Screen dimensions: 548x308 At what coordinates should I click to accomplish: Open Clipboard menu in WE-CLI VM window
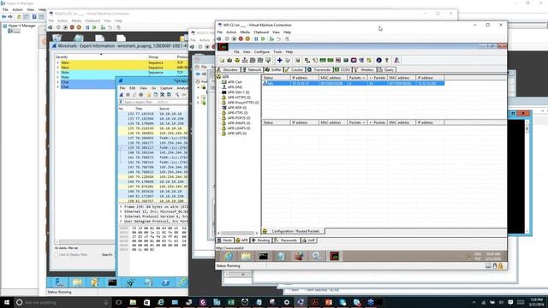point(261,33)
